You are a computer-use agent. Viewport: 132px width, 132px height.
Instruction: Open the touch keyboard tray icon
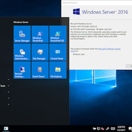coord(113,129)
